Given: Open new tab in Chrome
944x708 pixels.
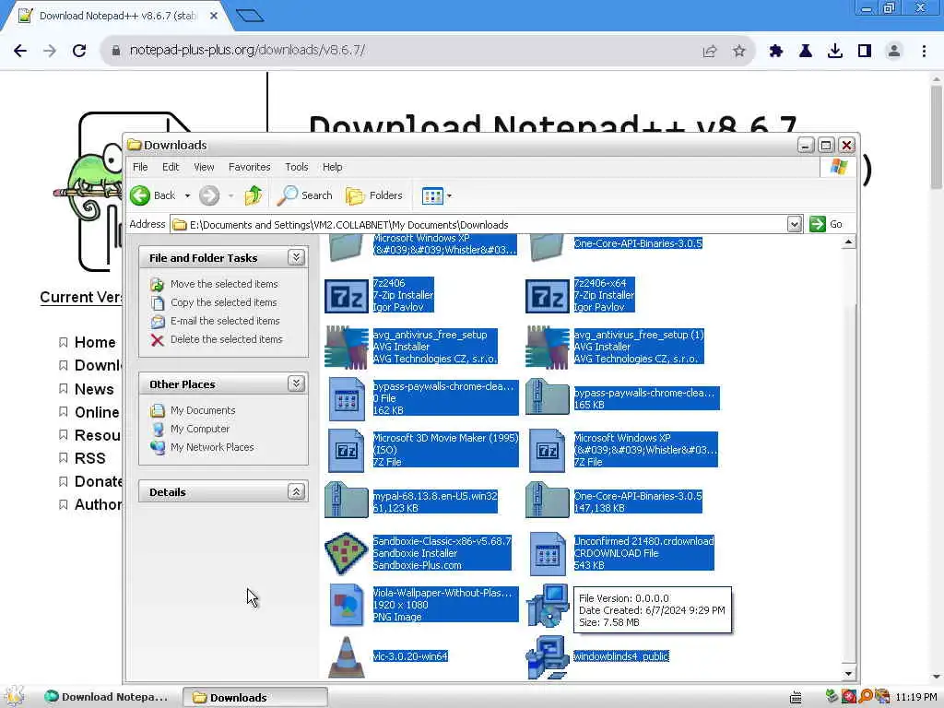Looking at the screenshot, I should pyautogui.click(x=250, y=16).
